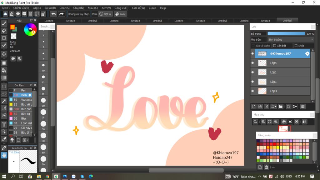Open the Chỉnh sửa(E) menu
Viewport: 320px width, 180px height.
coord(21,8)
